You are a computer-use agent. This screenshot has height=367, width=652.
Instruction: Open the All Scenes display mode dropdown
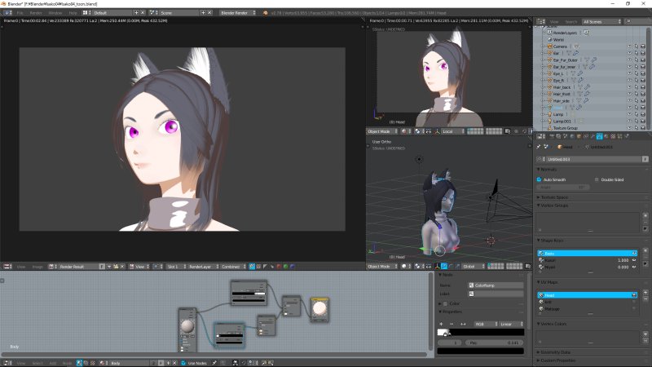(x=601, y=22)
